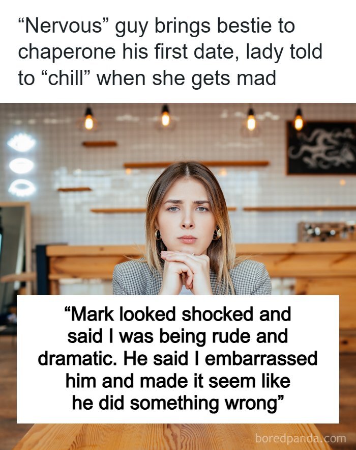Select the white quote box about Mark
The width and height of the screenshot is (356, 450).
coord(178,359)
